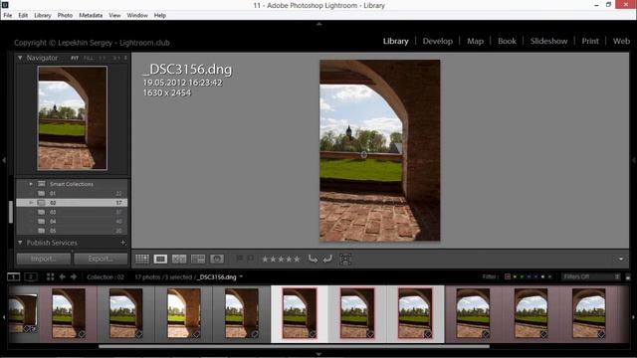Hide top module picker panel arrow
The image size is (637, 358).
pyautogui.click(x=318, y=24)
